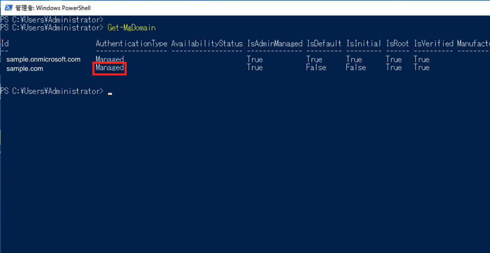Click the truncated Manufactu column header

[x=473, y=43]
